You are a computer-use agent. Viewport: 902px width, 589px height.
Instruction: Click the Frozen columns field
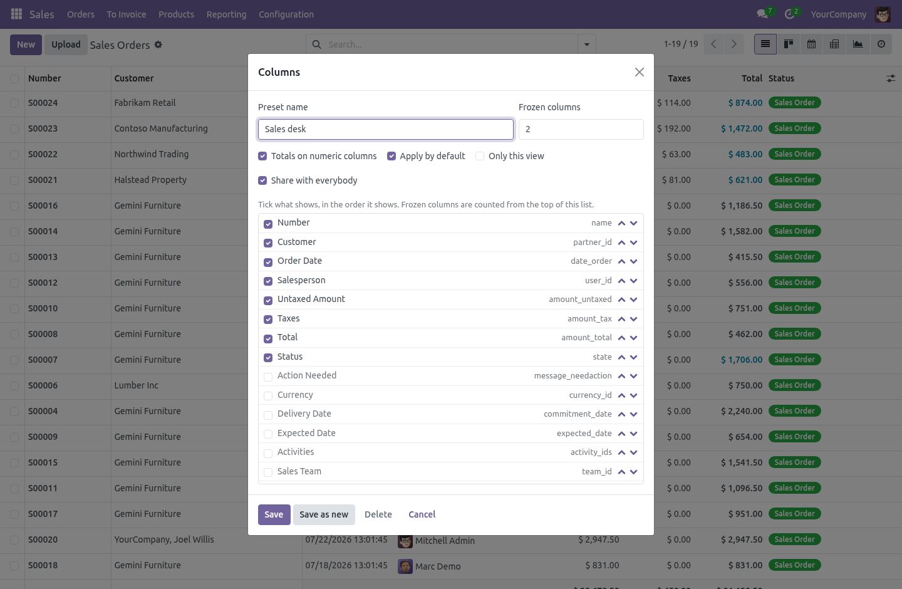click(x=581, y=129)
